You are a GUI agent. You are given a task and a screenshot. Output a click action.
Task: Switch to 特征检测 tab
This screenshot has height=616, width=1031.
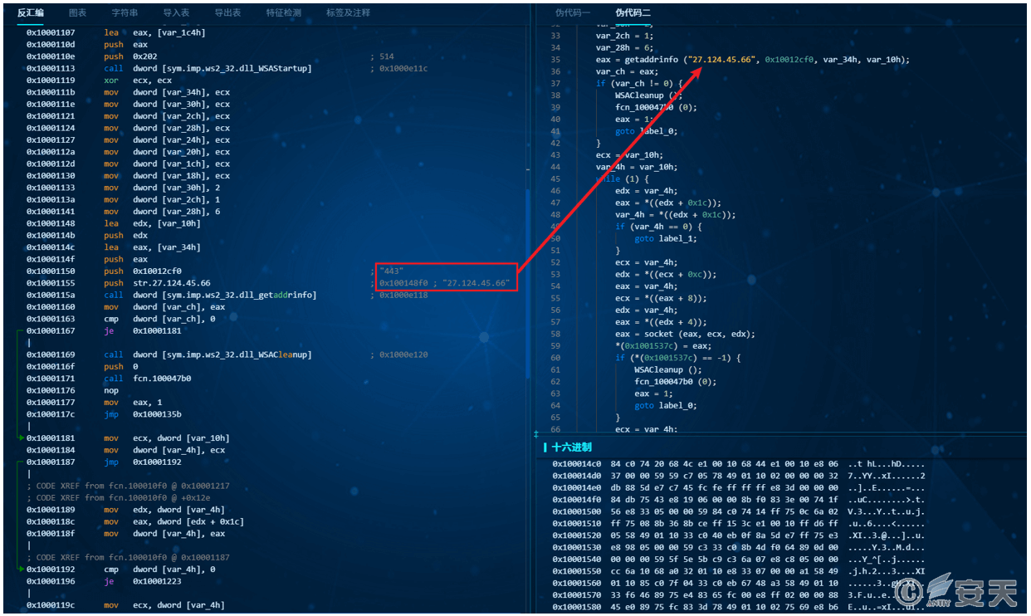click(283, 13)
